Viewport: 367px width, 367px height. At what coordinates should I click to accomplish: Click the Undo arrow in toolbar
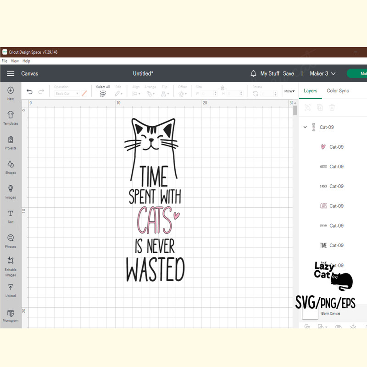click(x=29, y=91)
